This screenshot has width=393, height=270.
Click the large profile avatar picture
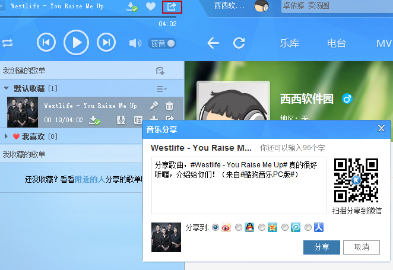pyautogui.click(x=233, y=101)
